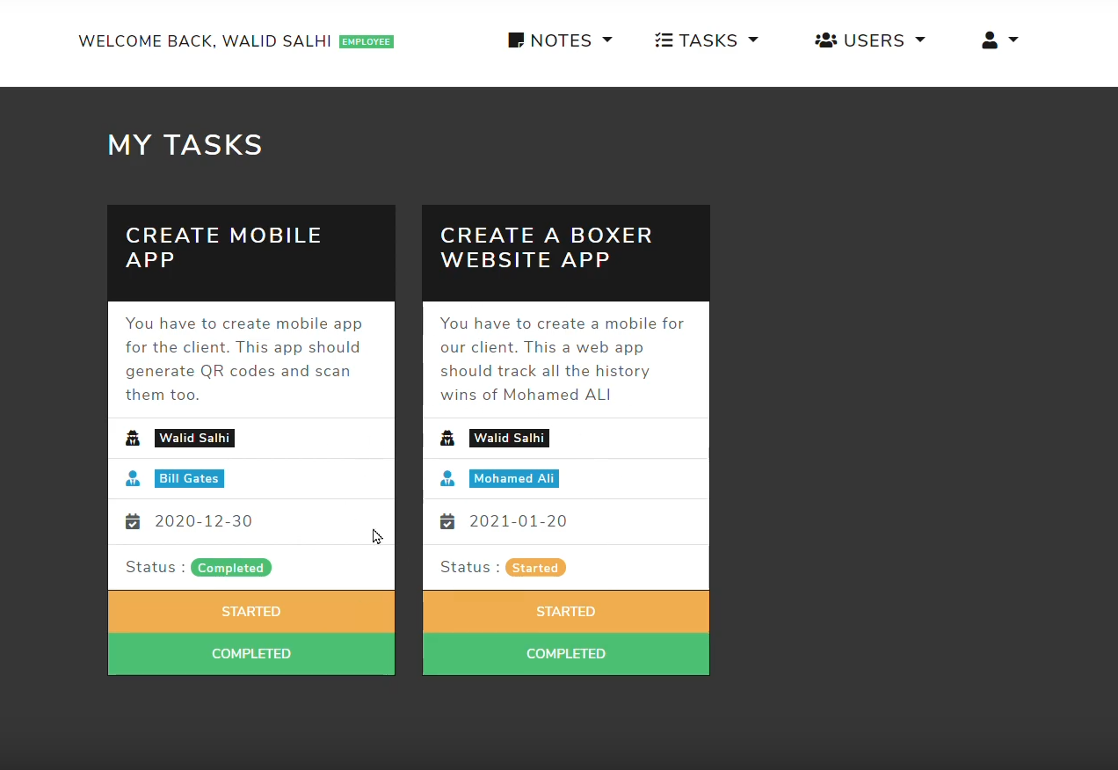The height and width of the screenshot is (770, 1118).
Task: Click the assigner spy icon on Create Mobile App card
Action: coord(133,438)
